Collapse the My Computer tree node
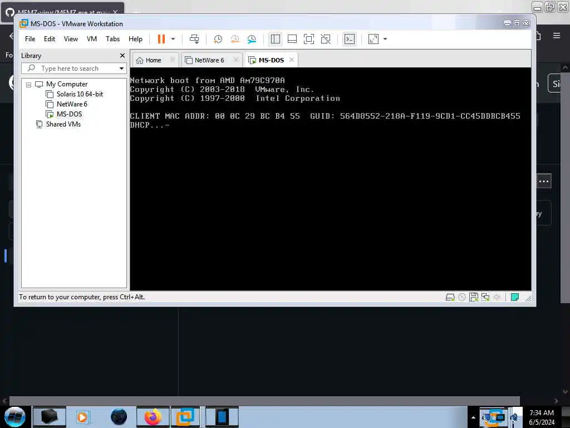570x428 pixels. [x=29, y=85]
